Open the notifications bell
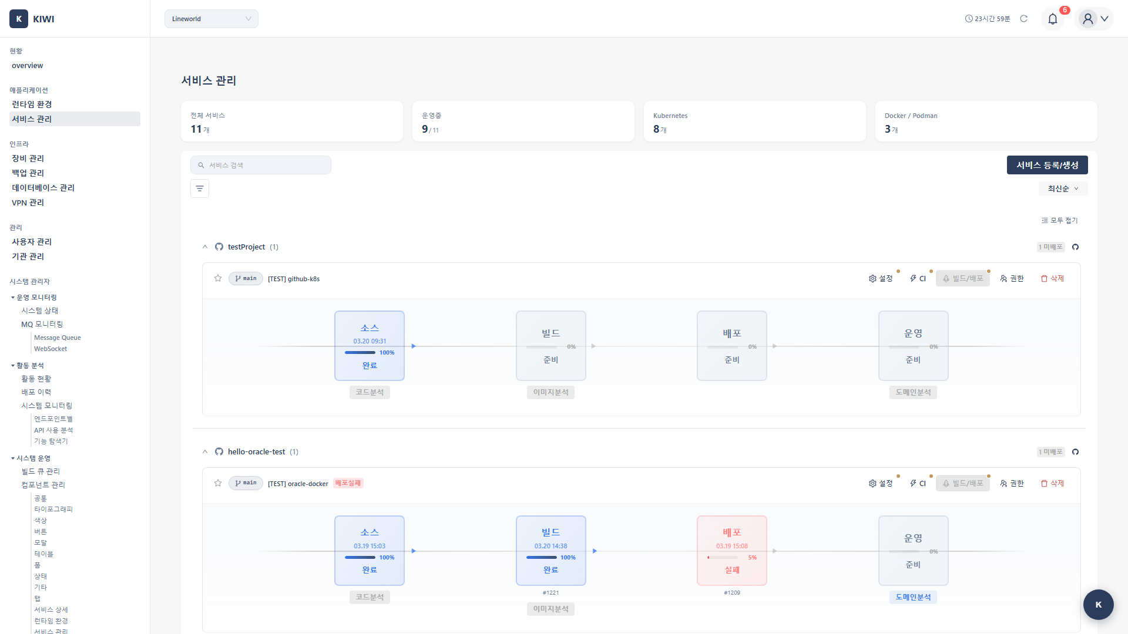Screen dimensions: 1128x634 tap(1053, 19)
